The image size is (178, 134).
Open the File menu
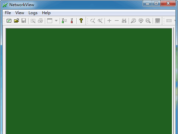8,13
